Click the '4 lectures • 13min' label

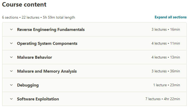coord(166,57)
